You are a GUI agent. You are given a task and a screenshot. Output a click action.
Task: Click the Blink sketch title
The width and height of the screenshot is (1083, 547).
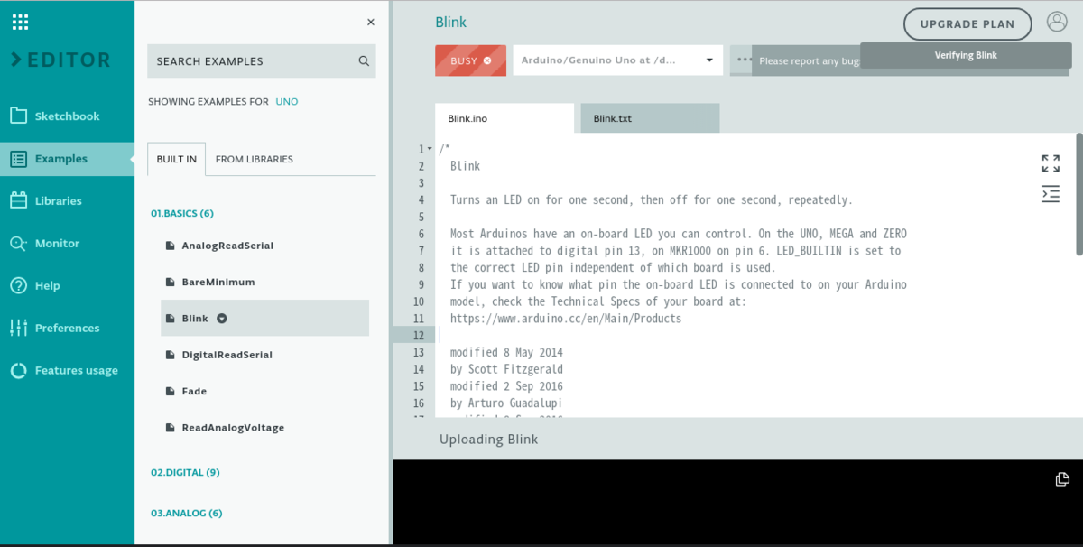click(x=451, y=23)
